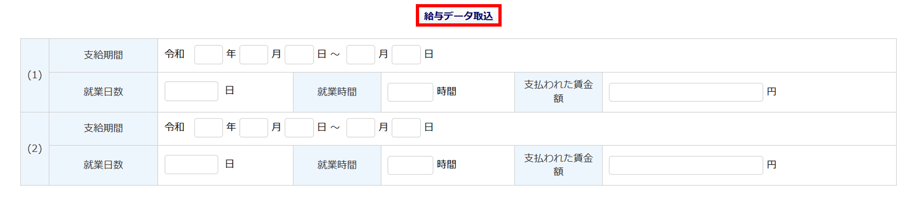Click the start day field in row (1)
This screenshot has height=198, width=917.
click(299, 55)
